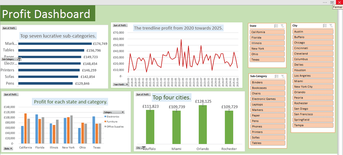Clear filter icon on the City slicer
Screen dimensions: 343x155
point(331,26)
